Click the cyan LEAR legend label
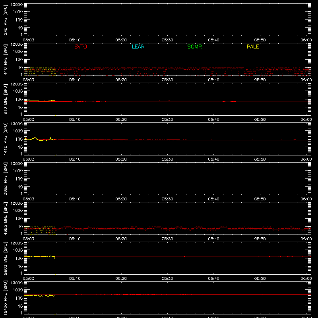Viewport: 318px width, 318px height. pyautogui.click(x=138, y=47)
